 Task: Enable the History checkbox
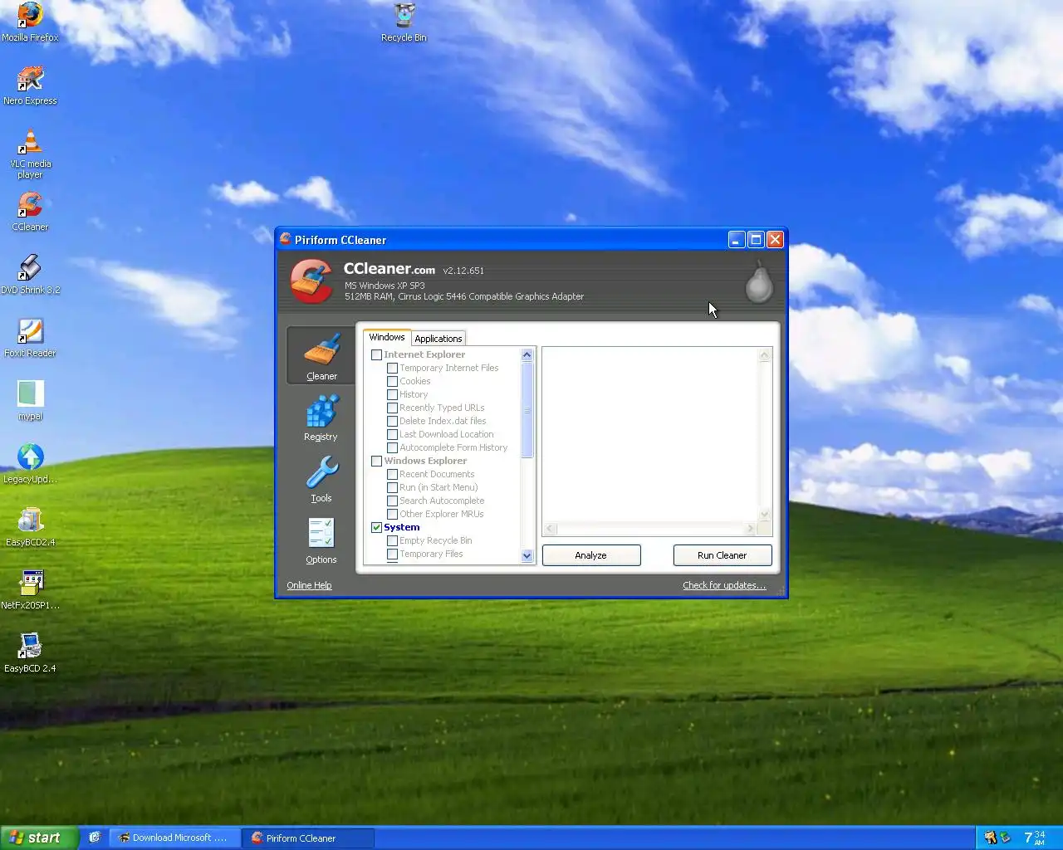(x=392, y=394)
